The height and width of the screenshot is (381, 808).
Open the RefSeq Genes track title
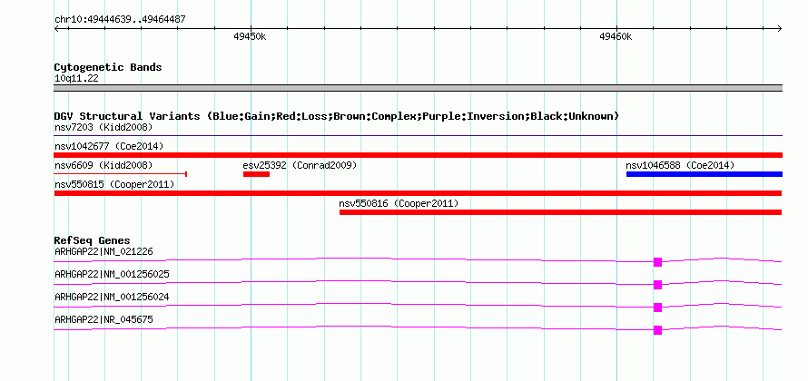click(x=93, y=240)
